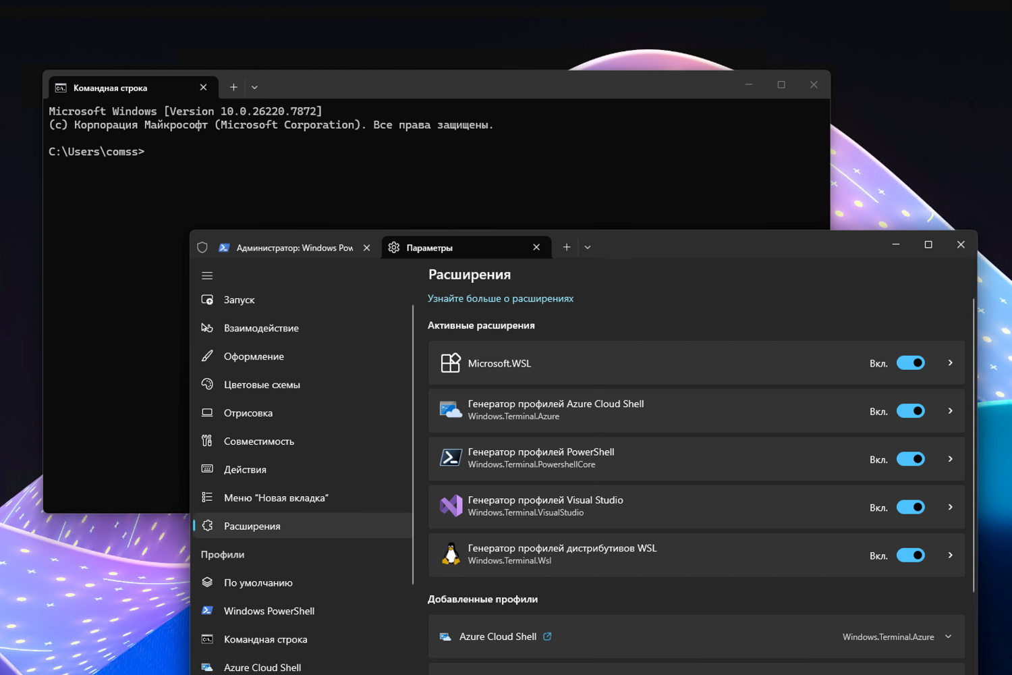This screenshot has height=675, width=1012.
Task: Disable the Azure Cloud Shell generator
Action: [911, 410]
